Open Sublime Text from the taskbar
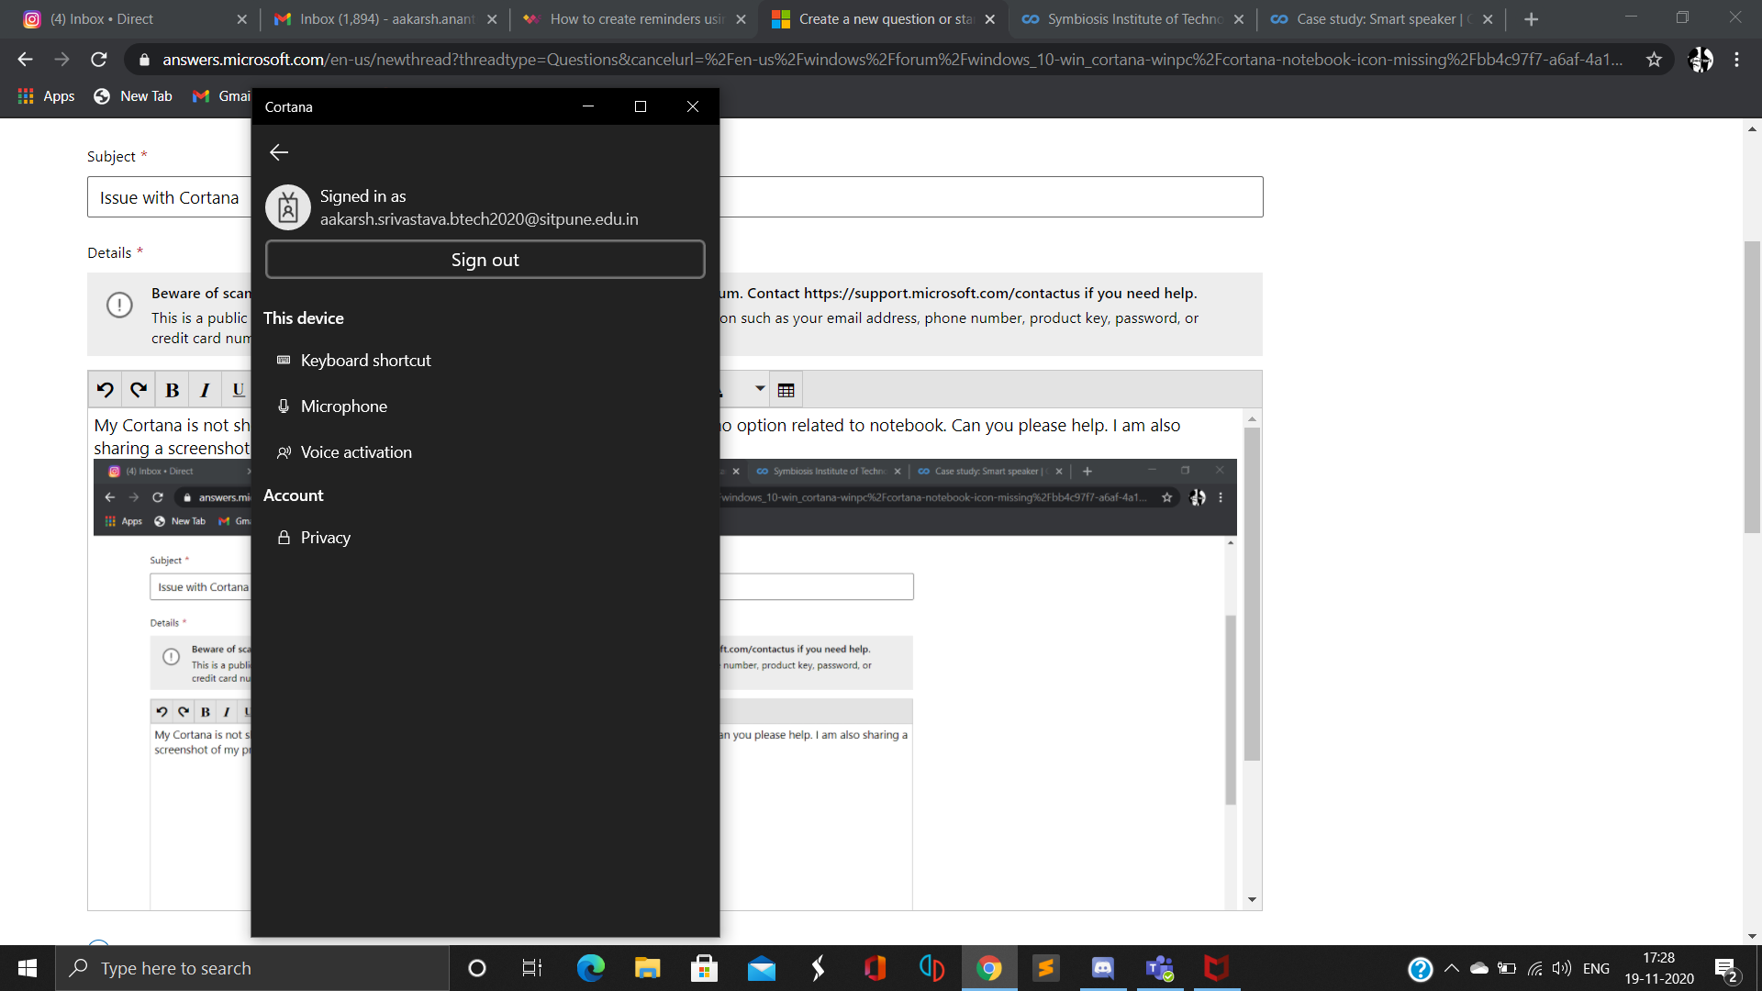 coord(1045,968)
